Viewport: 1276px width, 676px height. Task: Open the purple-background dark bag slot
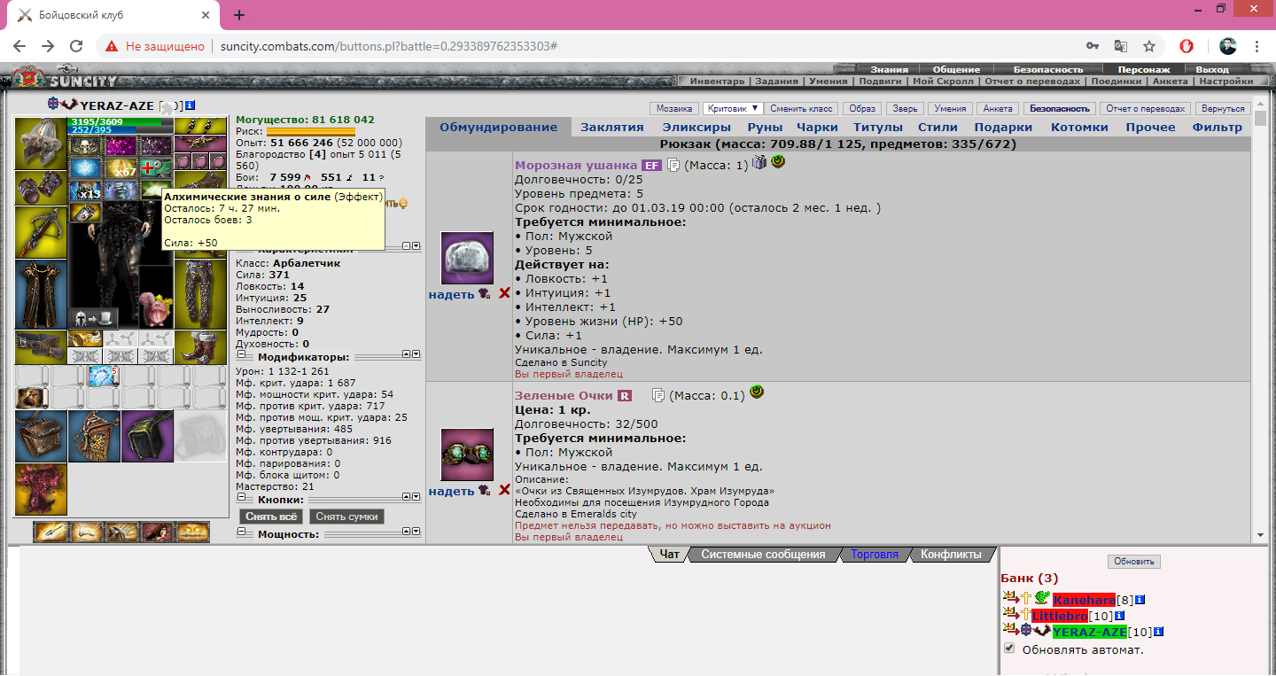coord(147,436)
